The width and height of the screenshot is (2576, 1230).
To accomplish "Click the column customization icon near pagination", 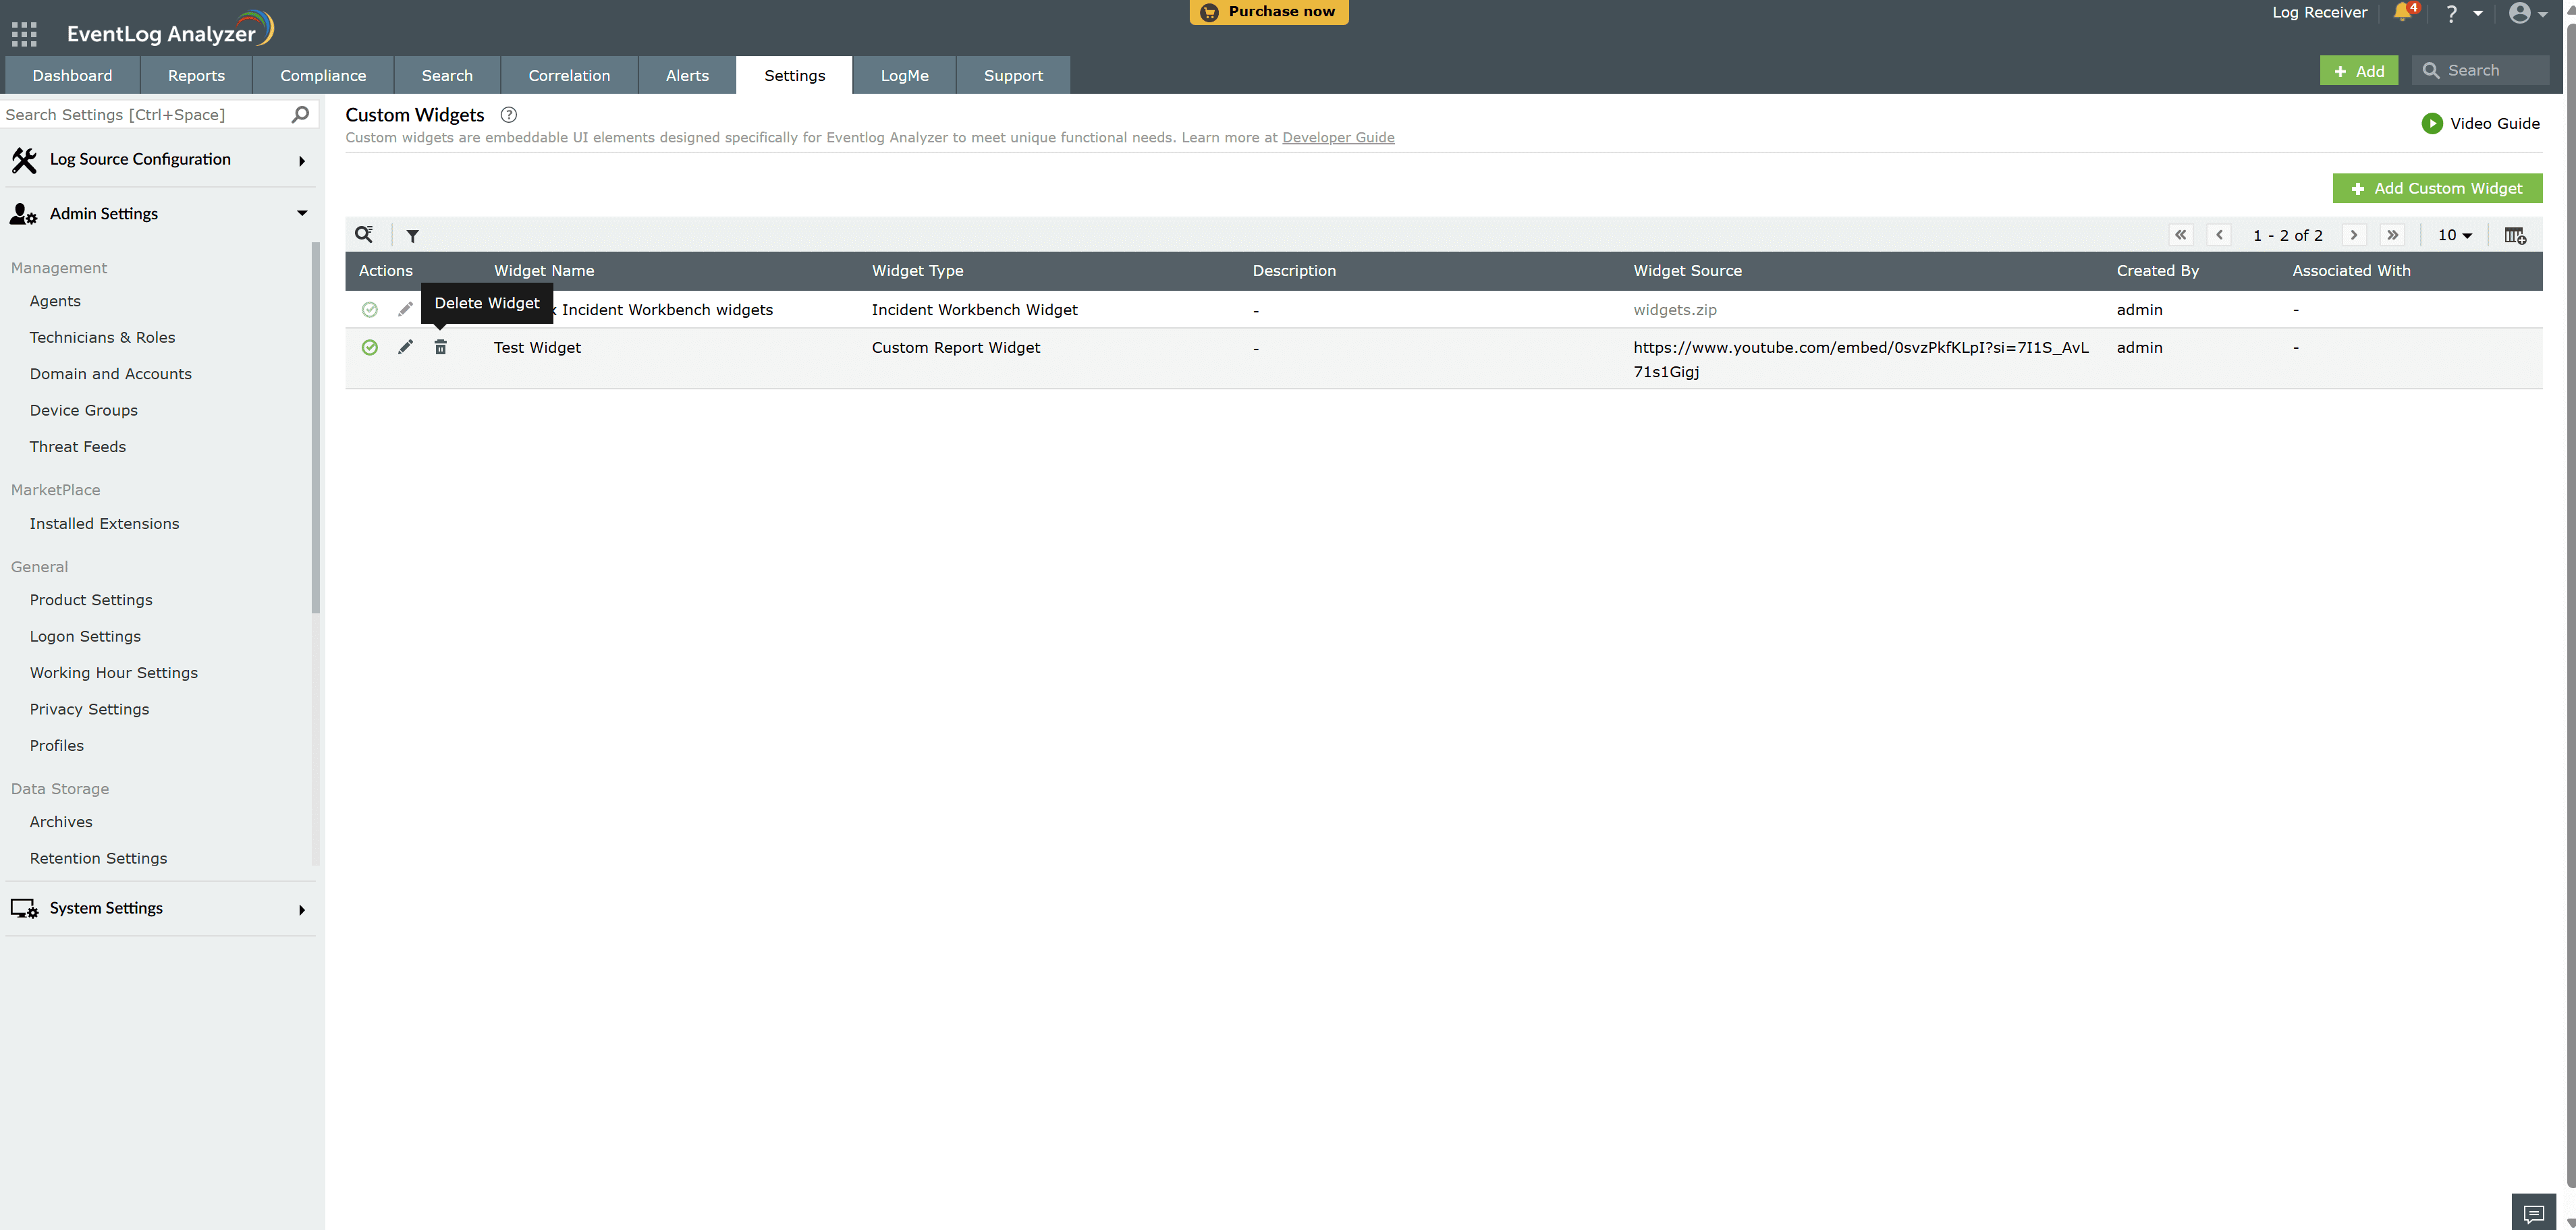I will [x=2515, y=235].
